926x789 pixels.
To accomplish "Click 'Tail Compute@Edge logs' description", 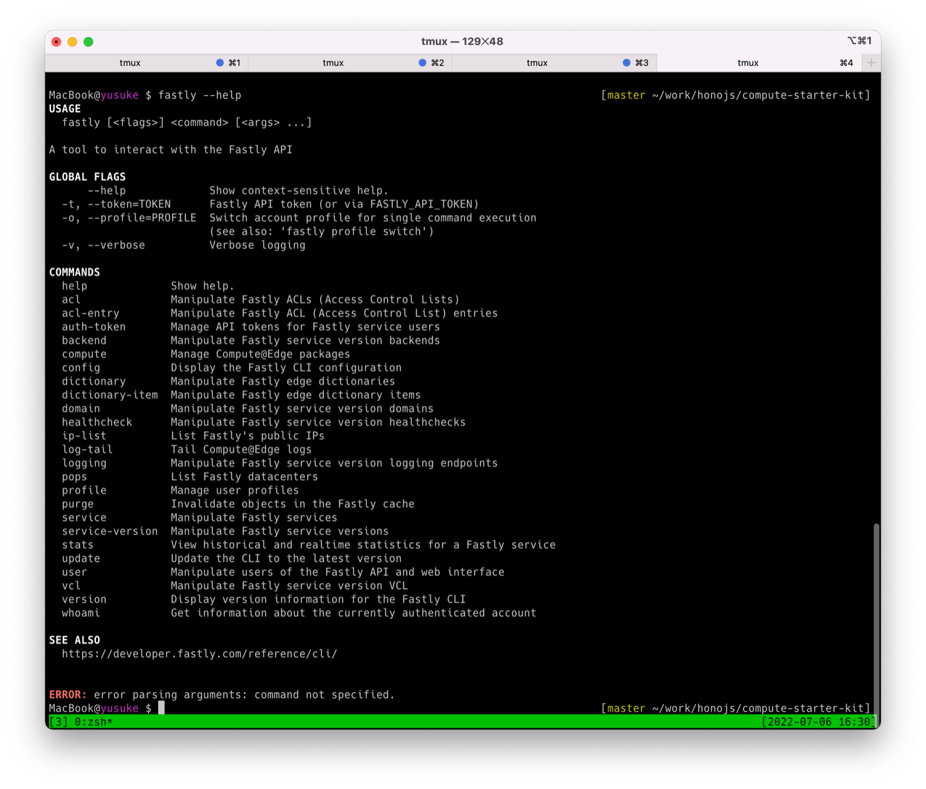I will click(x=241, y=450).
